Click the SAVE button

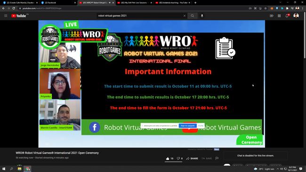(207, 158)
